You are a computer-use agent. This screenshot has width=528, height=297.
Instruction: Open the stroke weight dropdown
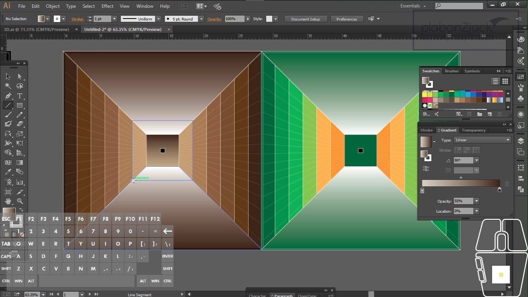coord(114,19)
